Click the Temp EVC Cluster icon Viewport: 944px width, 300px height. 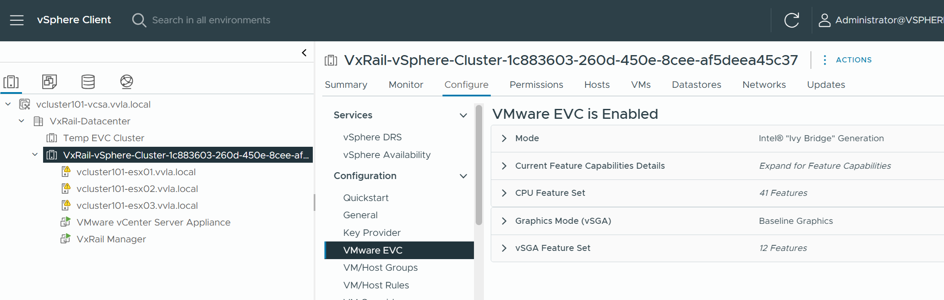coord(52,138)
